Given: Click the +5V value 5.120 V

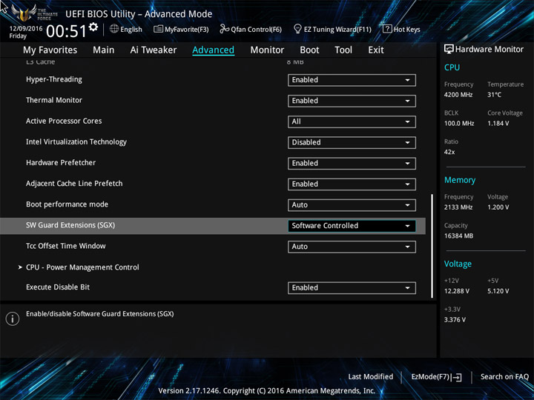Looking at the screenshot, I should point(498,291).
